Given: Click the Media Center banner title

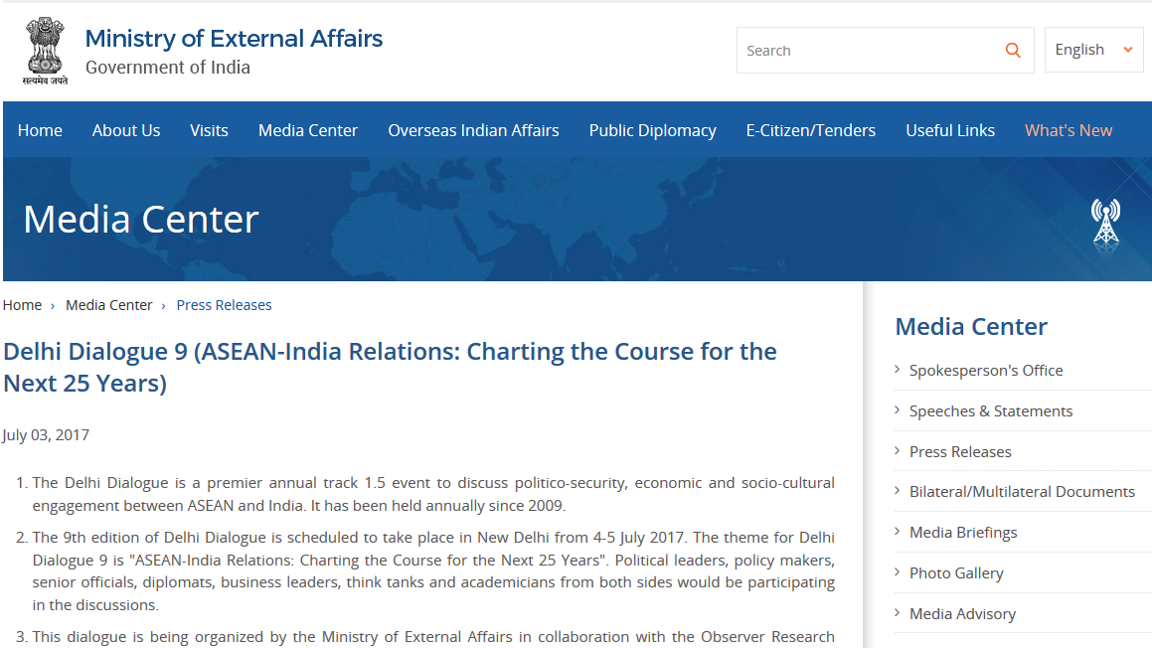Looking at the screenshot, I should pyautogui.click(x=141, y=219).
